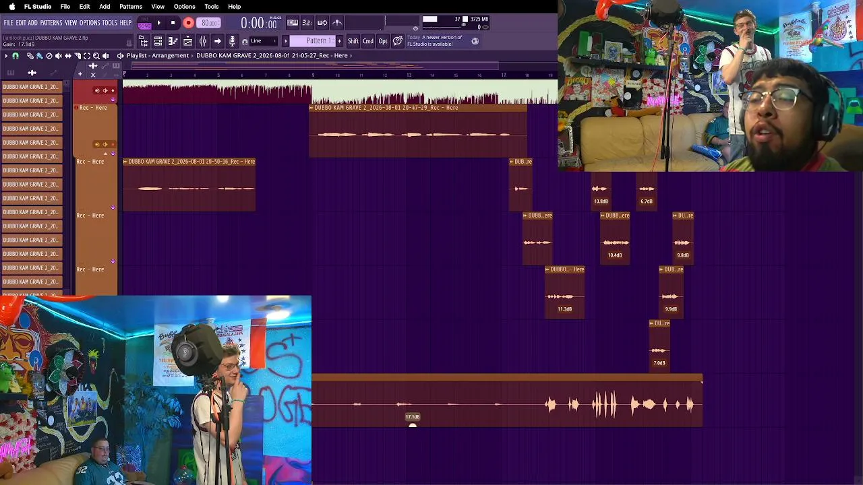Open the Line snap dropdown

(x=264, y=41)
